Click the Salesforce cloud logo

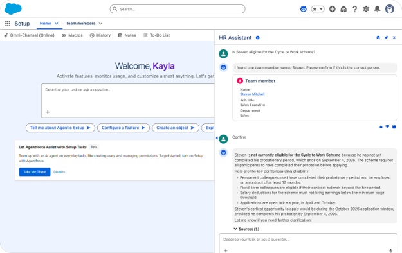coord(13,9)
